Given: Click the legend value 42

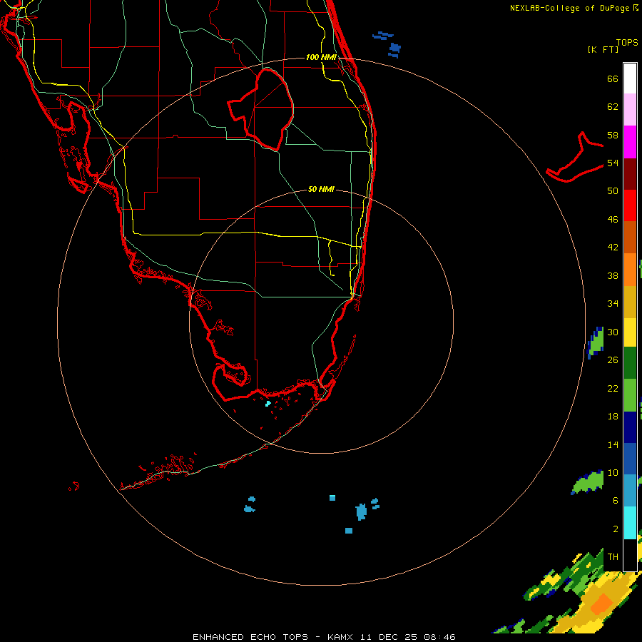Looking at the screenshot, I should 613,247.
